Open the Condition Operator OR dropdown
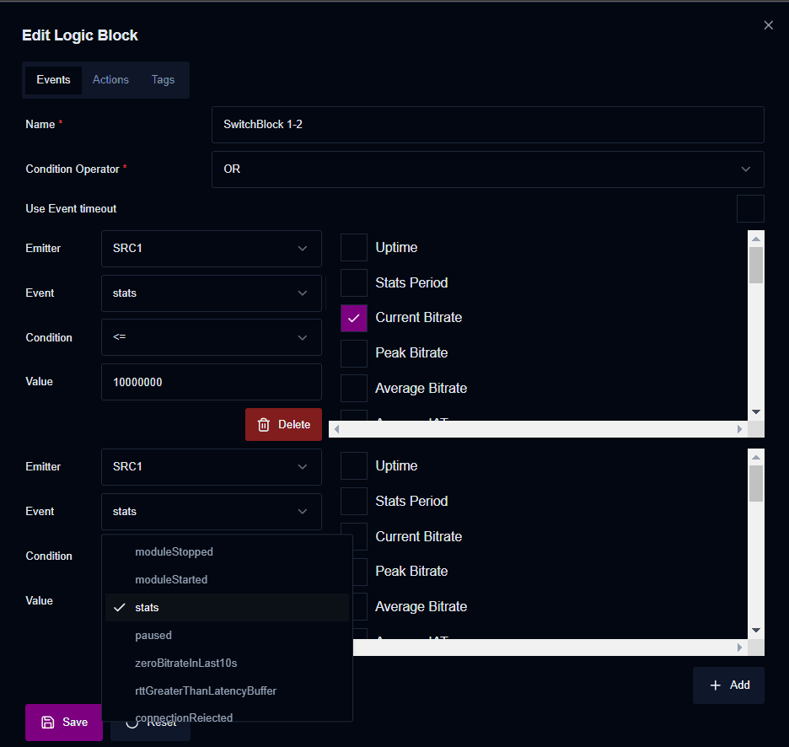 click(487, 169)
